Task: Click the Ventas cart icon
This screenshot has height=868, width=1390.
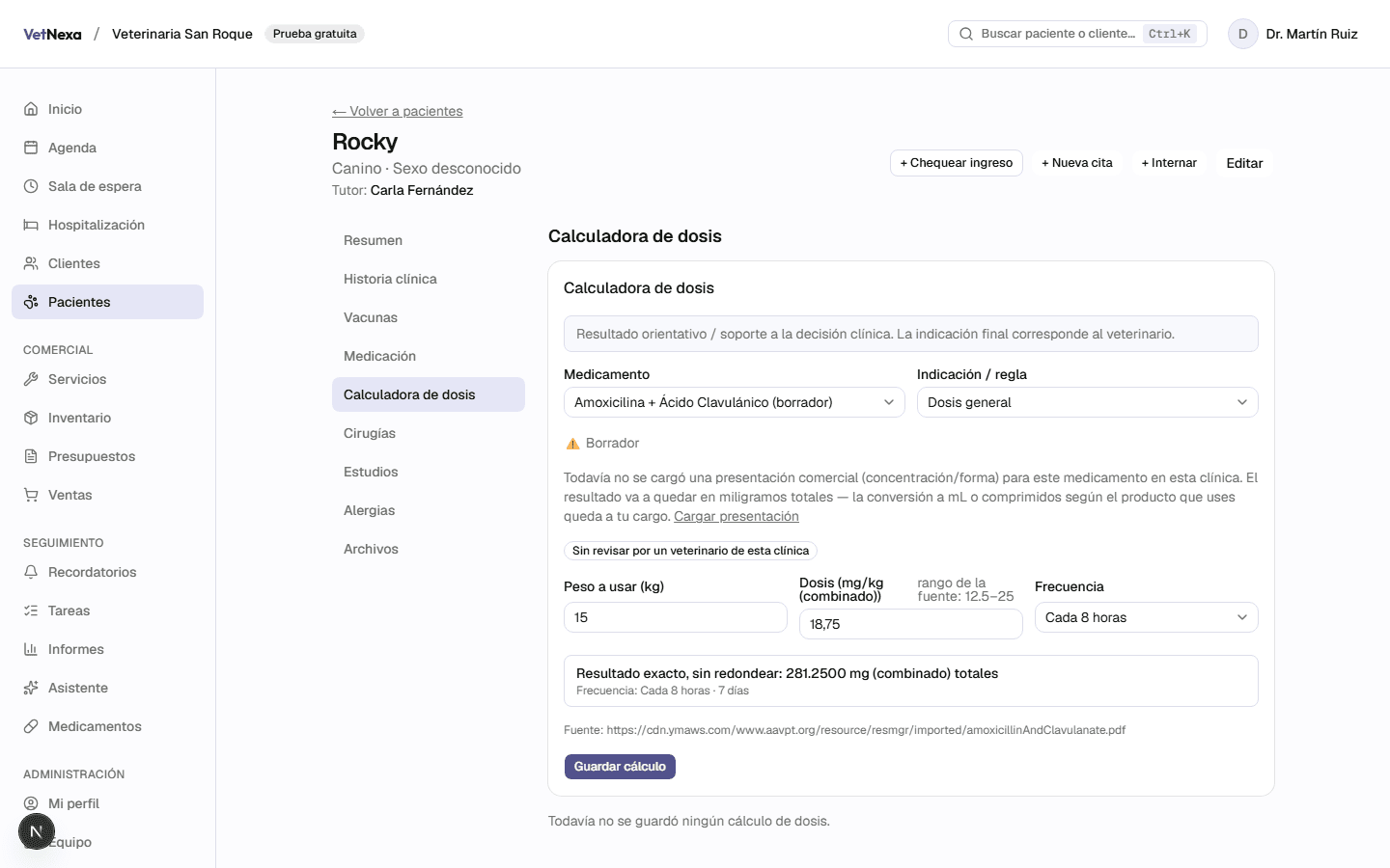Action: click(x=31, y=495)
